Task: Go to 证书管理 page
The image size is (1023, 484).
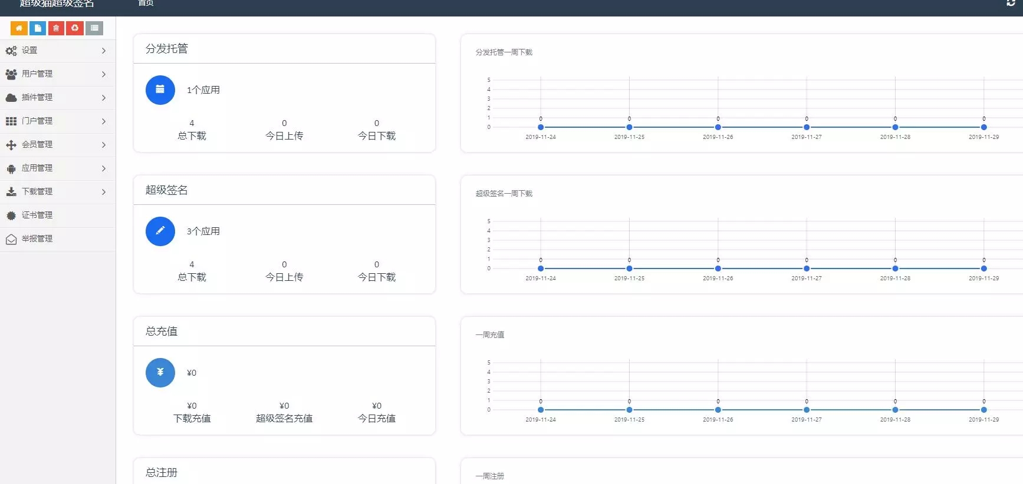Action: click(37, 216)
